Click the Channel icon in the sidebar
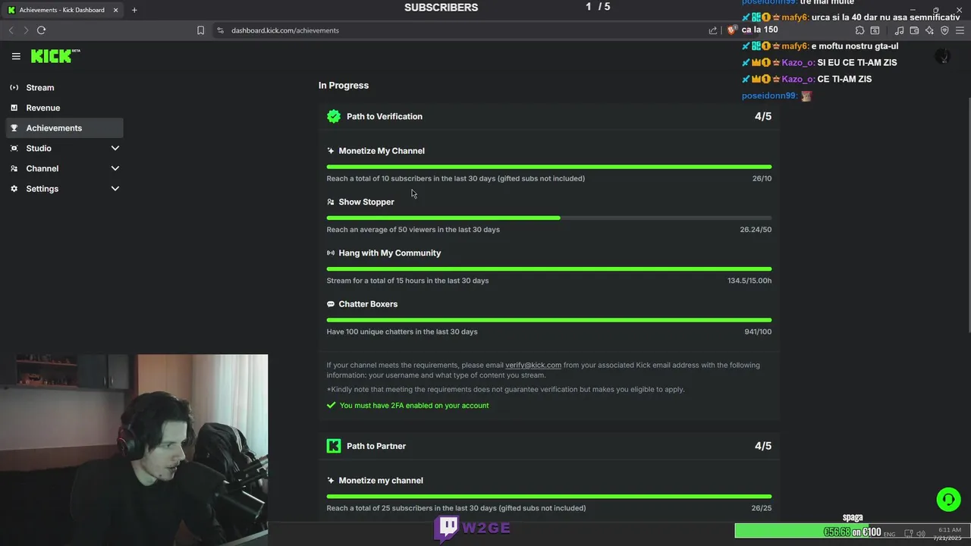 click(x=14, y=168)
